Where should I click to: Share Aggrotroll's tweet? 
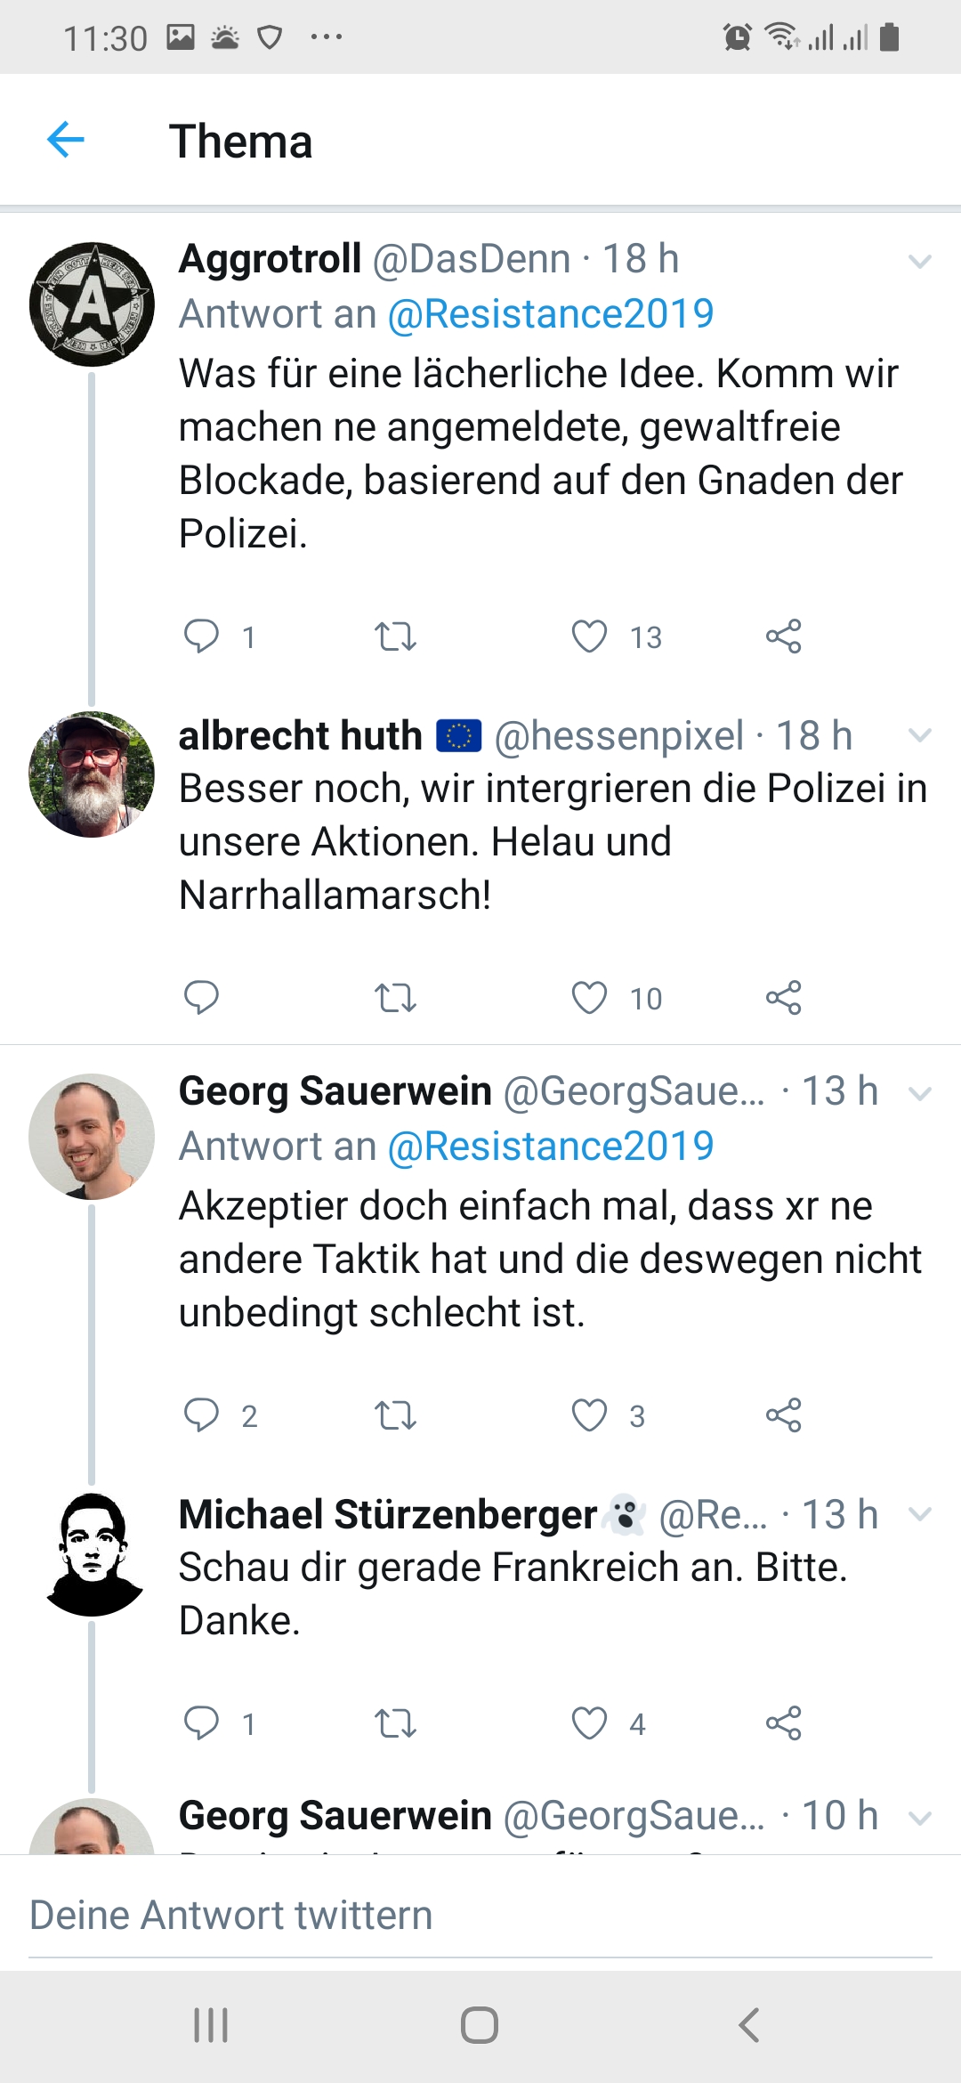[783, 636]
